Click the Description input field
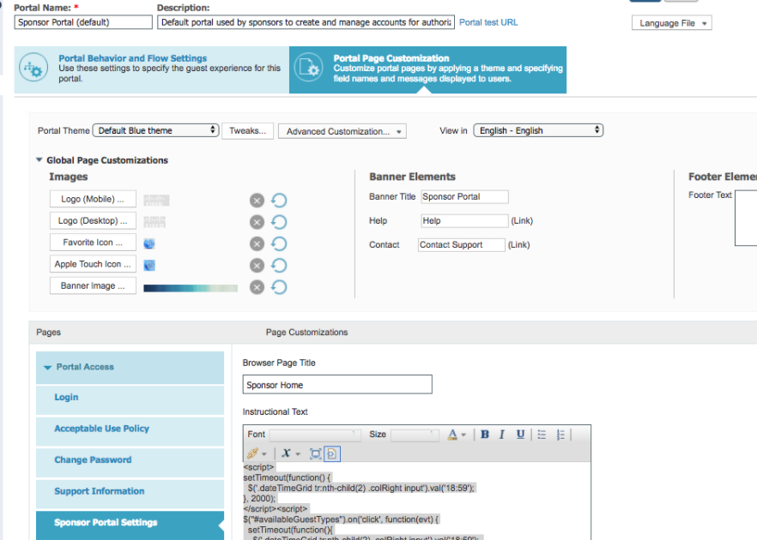757x540 pixels. (x=306, y=22)
